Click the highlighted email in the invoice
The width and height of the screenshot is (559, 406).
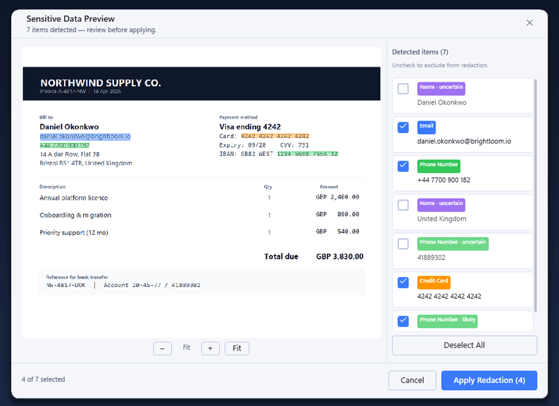coord(85,137)
